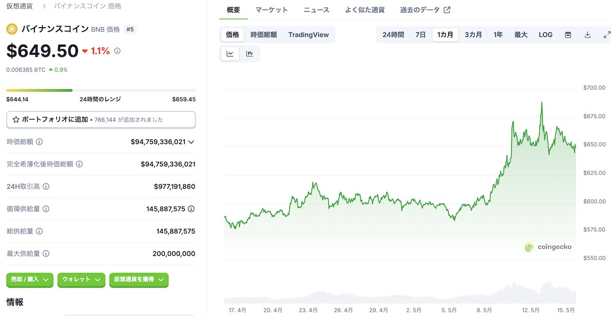Click the BNB coin logo icon
The image size is (616, 316).
(x=12, y=29)
